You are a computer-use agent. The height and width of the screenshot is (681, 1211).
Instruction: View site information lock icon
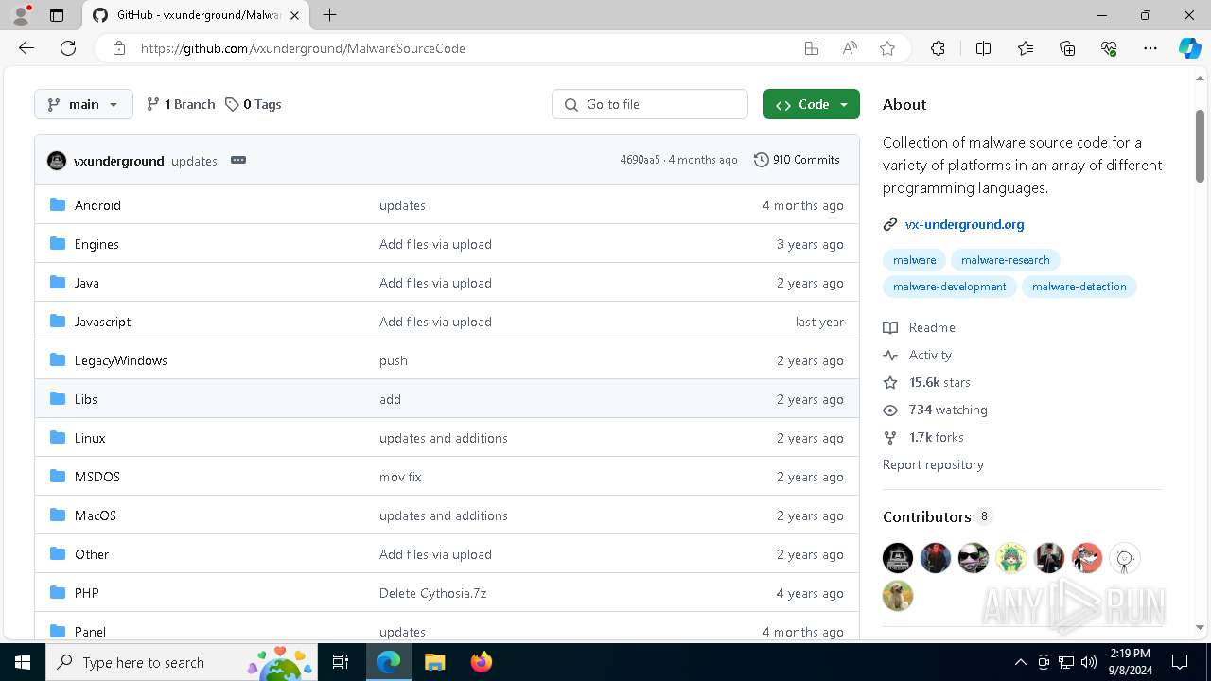(118, 48)
